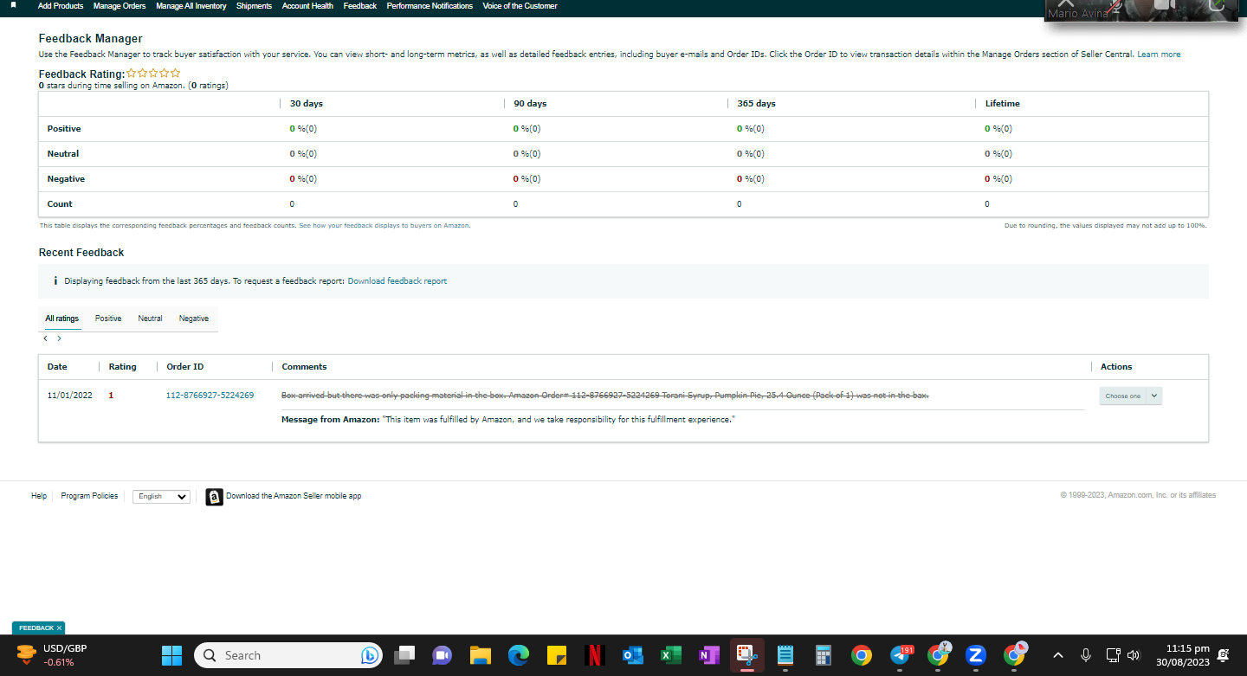Open Telegram from the taskbar

[x=899, y=655]
